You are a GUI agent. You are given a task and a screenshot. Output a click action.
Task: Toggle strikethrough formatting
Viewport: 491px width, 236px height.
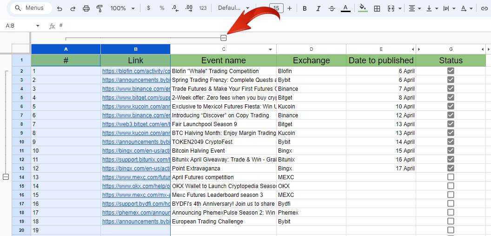[332, 8]
